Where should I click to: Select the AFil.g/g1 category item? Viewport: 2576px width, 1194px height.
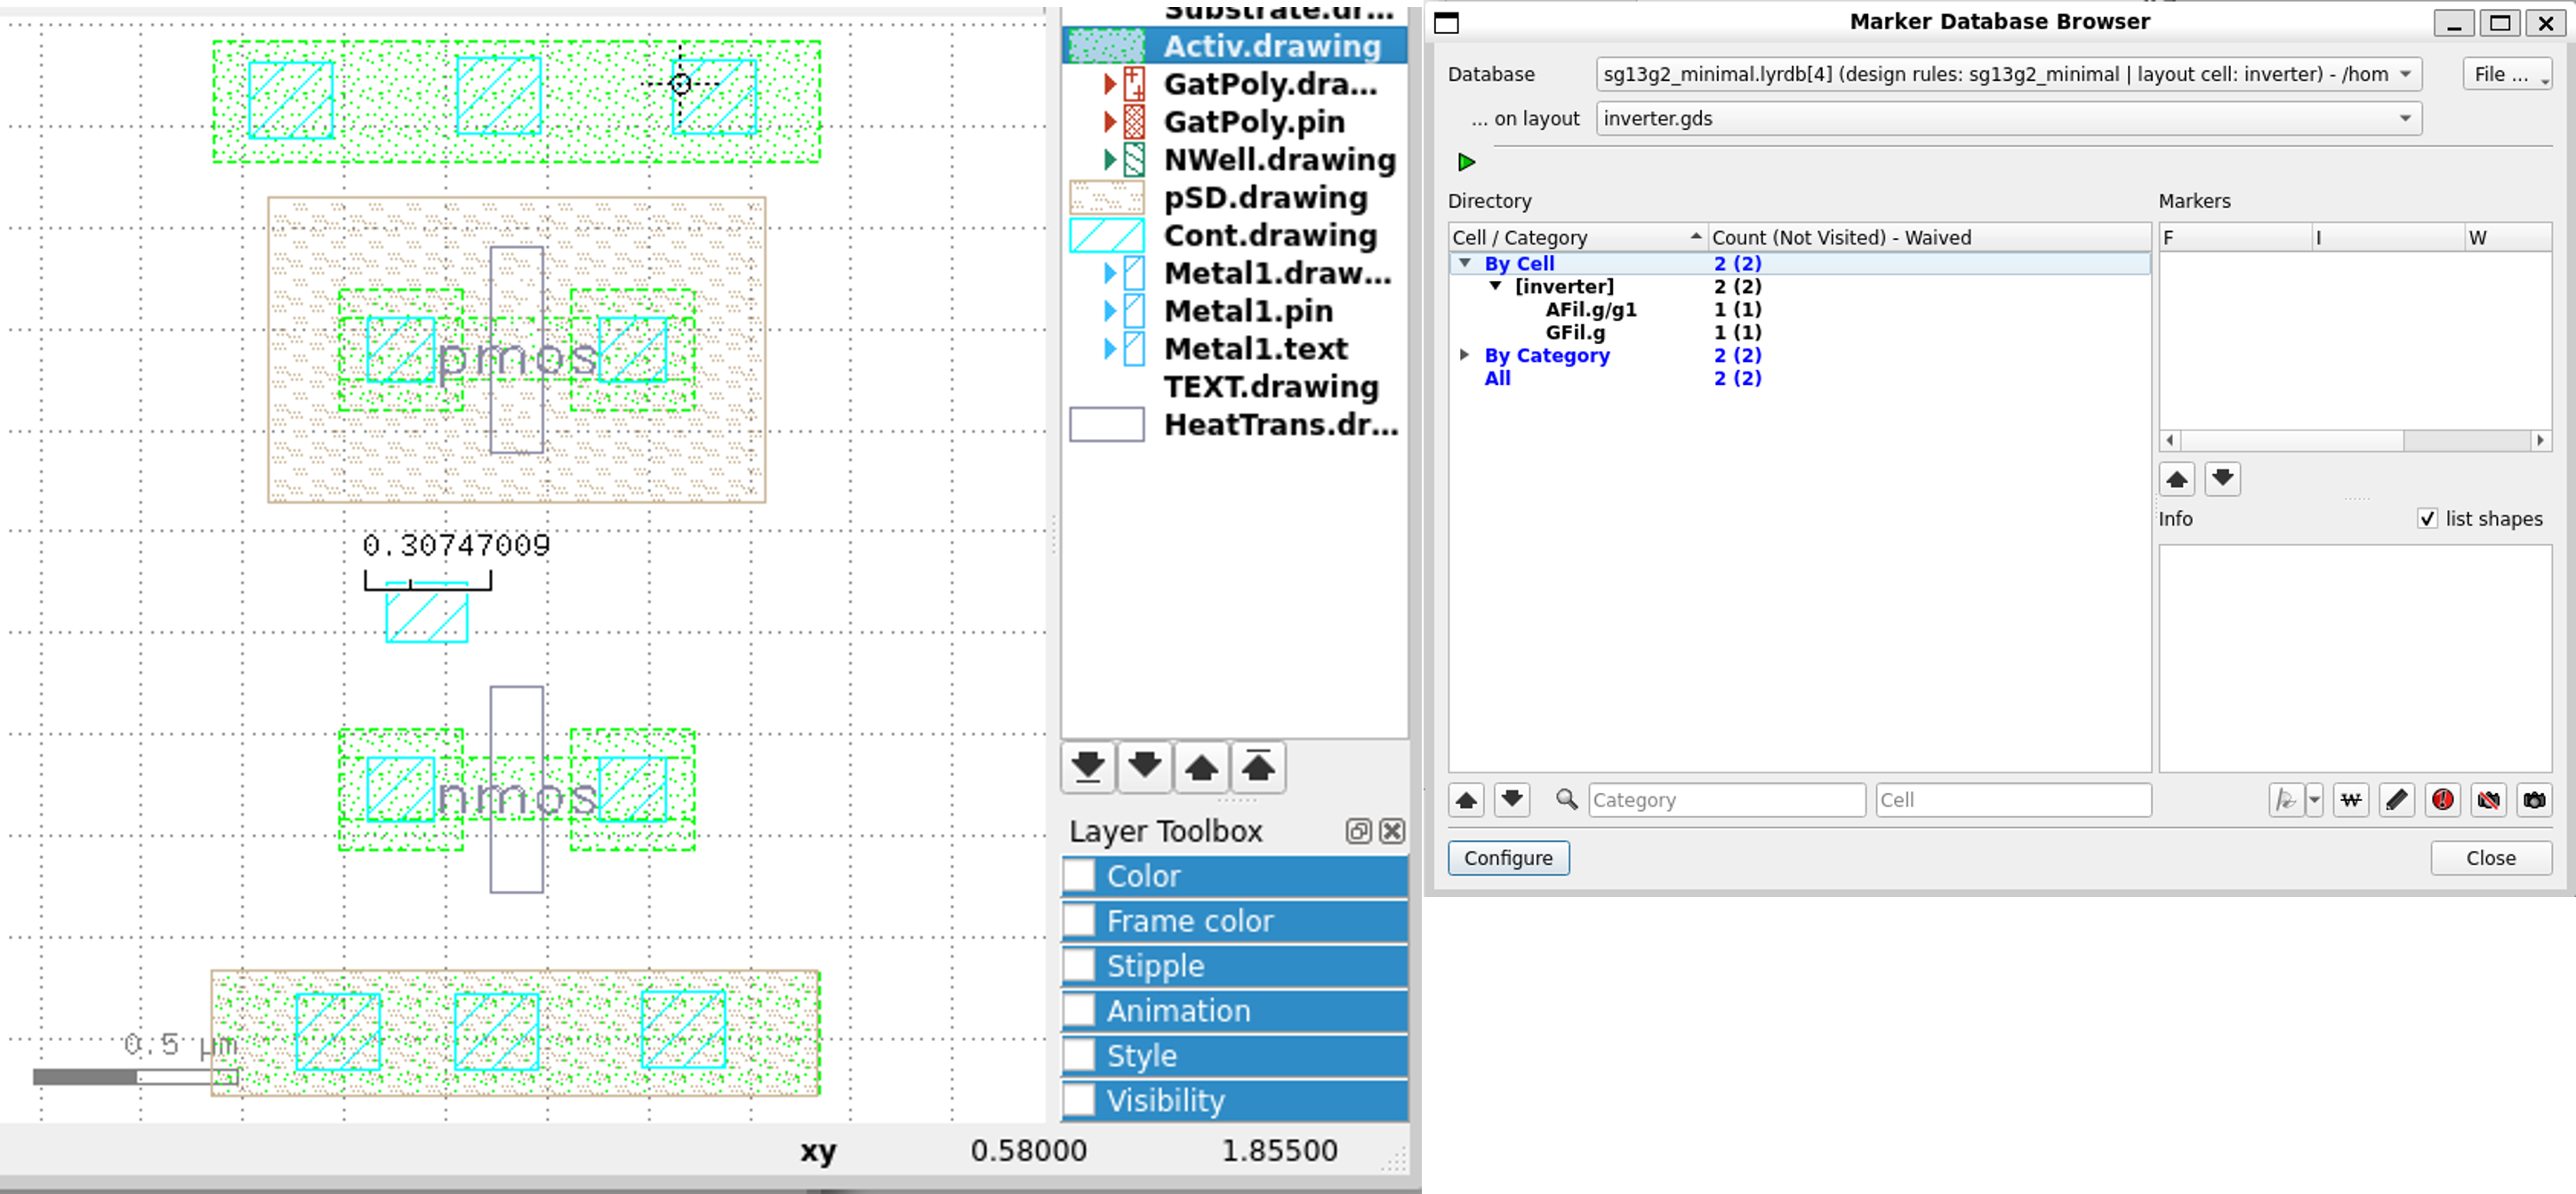click(x=1590, y=310)
